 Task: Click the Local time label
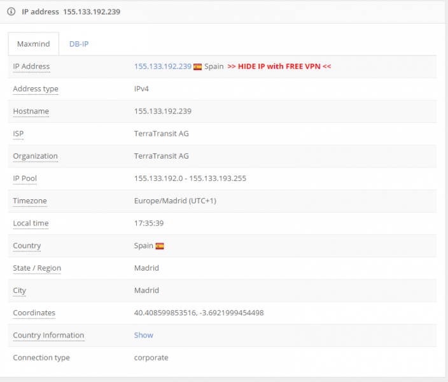31,223
